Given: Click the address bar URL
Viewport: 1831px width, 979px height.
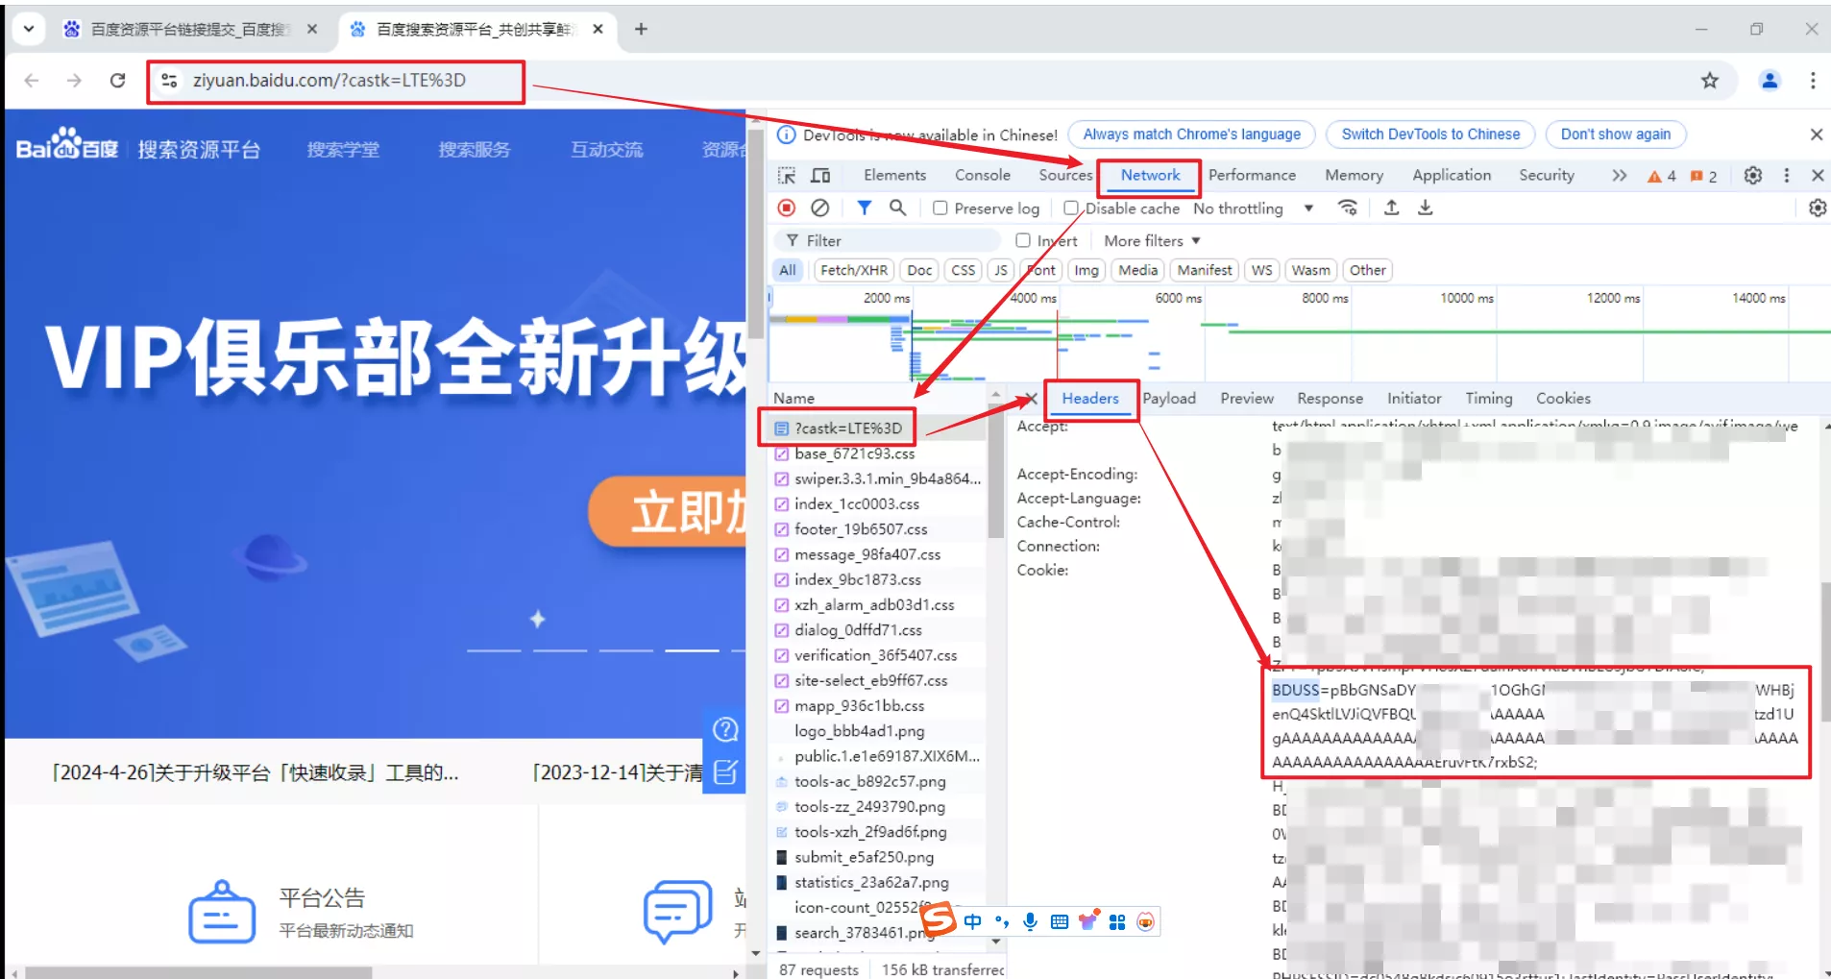Looking at the screenshot, I should [330, 81].
